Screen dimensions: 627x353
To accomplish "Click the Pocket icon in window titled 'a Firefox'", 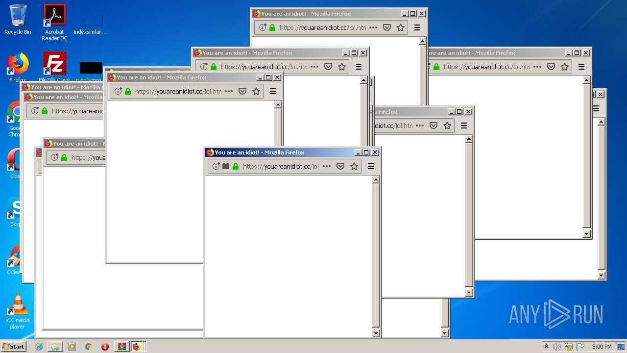I will tap(434, 126).
